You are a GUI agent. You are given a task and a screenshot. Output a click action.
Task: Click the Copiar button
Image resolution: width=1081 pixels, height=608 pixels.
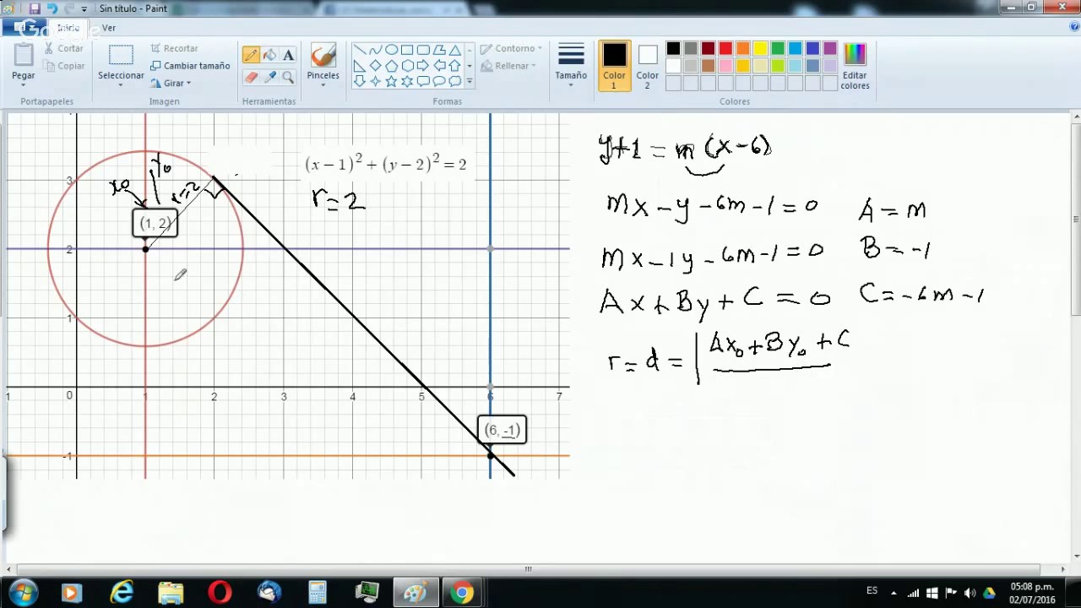64,66
